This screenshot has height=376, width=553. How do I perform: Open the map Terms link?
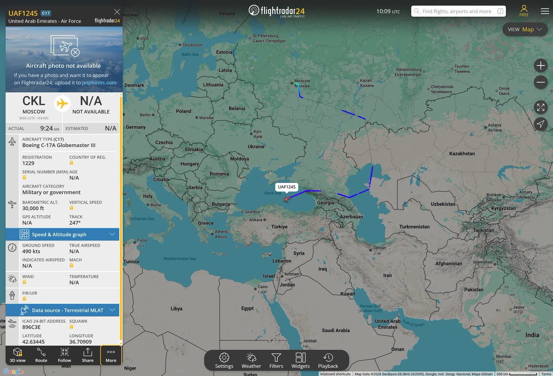pyautogui.click(x=547, y=374)
